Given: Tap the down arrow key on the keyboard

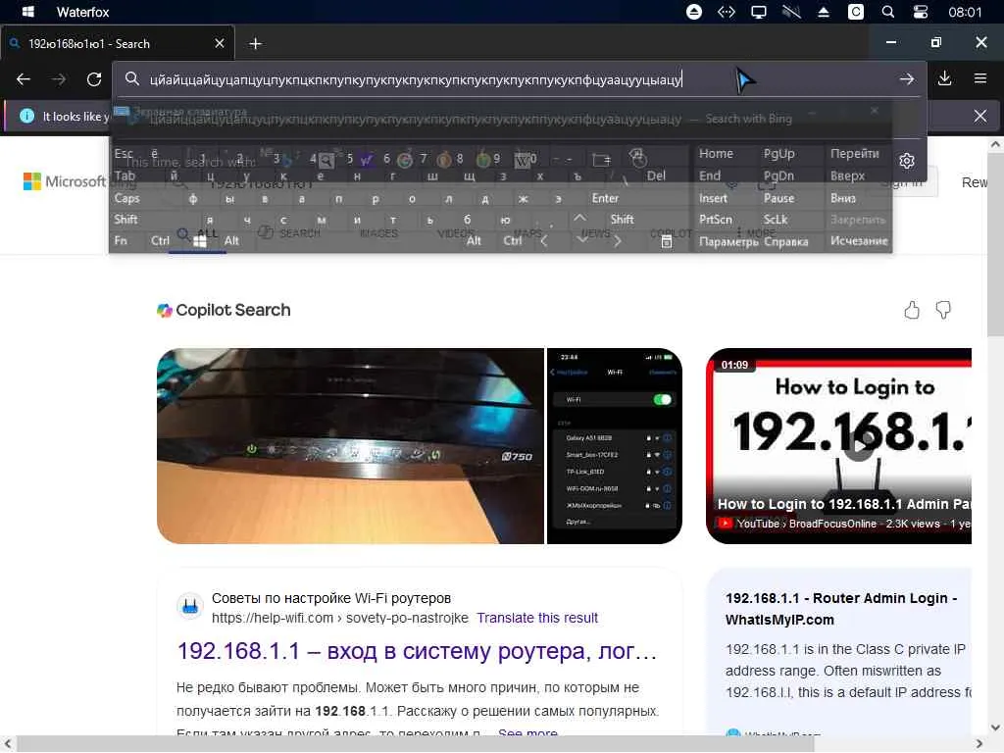Looking at the screenshot, I should point(581,240).
